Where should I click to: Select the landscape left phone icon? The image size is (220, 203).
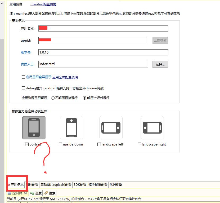click(111, 128)
